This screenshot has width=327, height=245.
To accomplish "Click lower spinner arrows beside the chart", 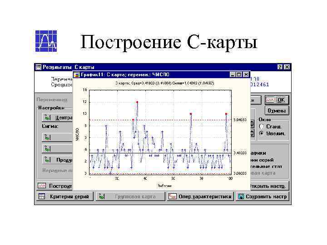I will [x=253, y=133].
